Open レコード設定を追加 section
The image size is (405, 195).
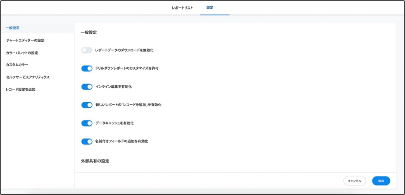20,89
